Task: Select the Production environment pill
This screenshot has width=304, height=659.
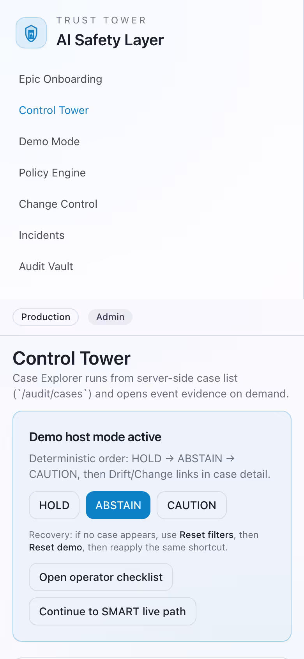Action: point(45,317)
